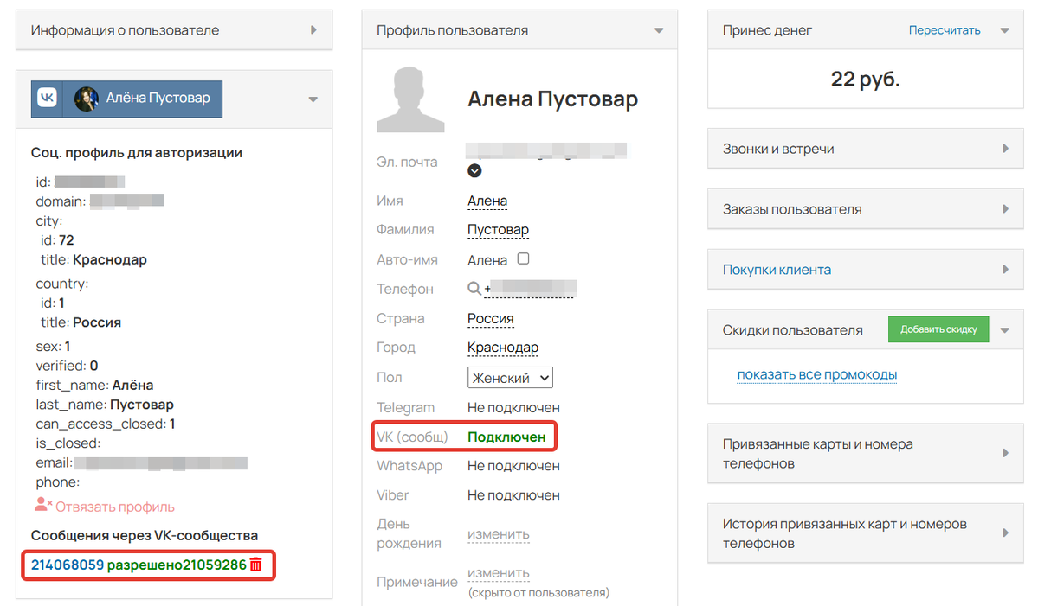Open the dropdown arrow on the blue VK header
Screen dimensions: 1038x606
pyautogui.click(x=312, y=99)
